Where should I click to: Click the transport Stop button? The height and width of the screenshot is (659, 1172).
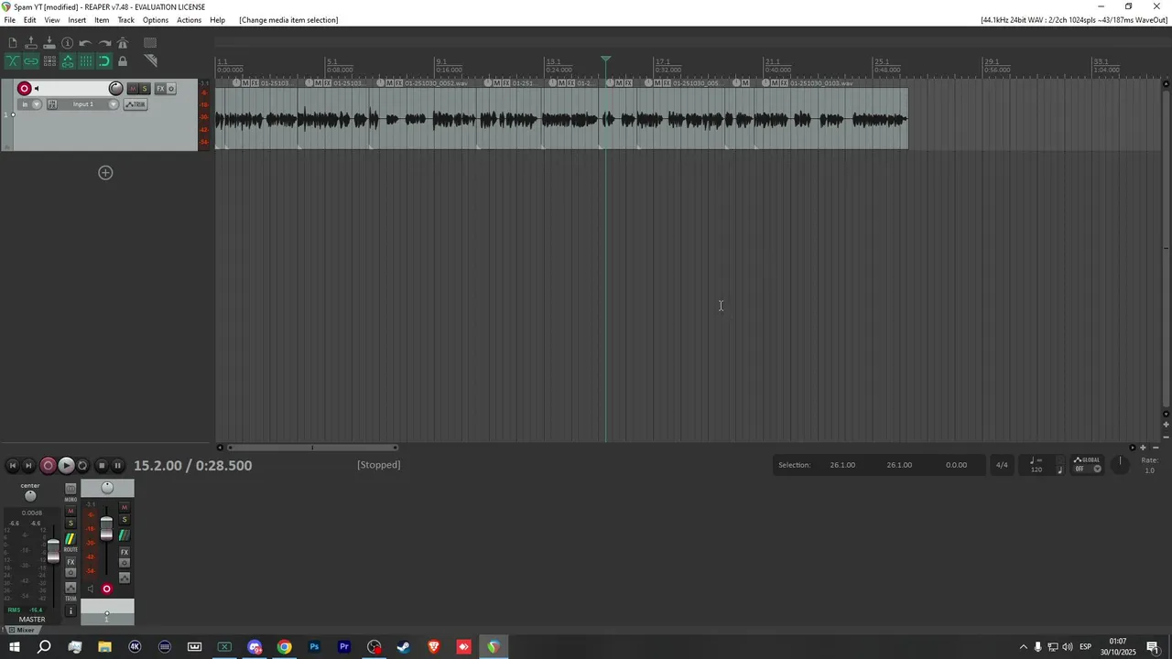click(102, 465)
